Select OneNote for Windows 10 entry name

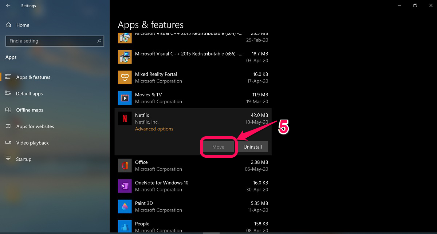tap(162, 183)
